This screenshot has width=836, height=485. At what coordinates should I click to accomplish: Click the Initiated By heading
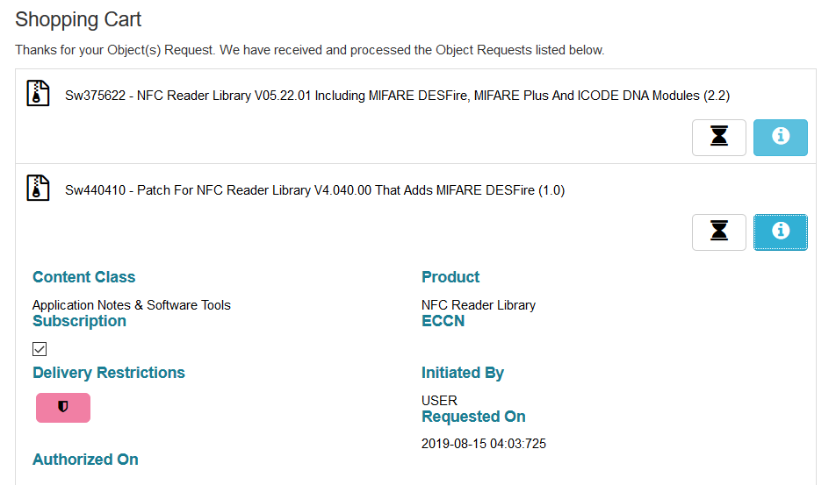tap(463, 373)
